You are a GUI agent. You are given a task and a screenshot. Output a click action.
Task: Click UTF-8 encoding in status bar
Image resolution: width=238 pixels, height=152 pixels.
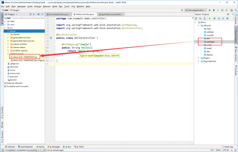[x=225, y=150]
